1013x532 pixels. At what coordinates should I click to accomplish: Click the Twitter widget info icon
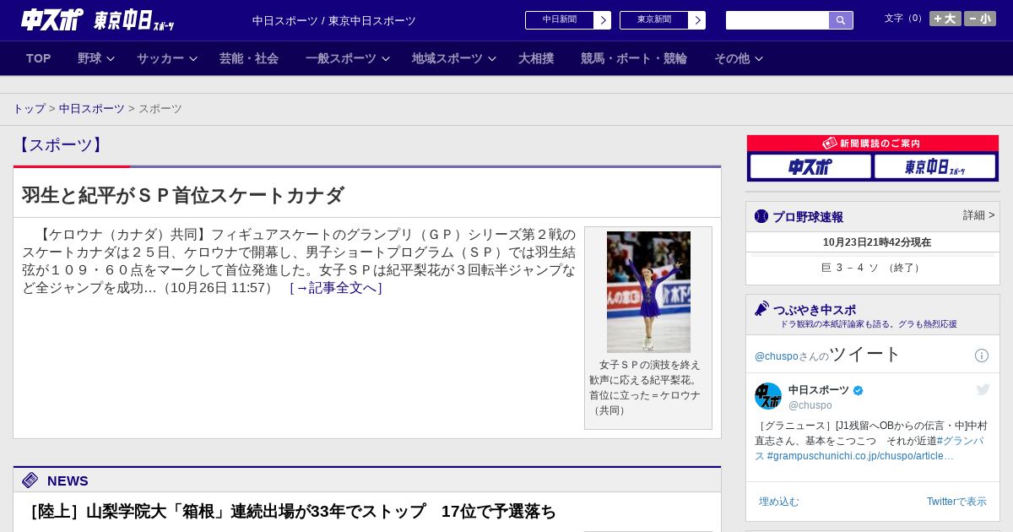point(982,356)
